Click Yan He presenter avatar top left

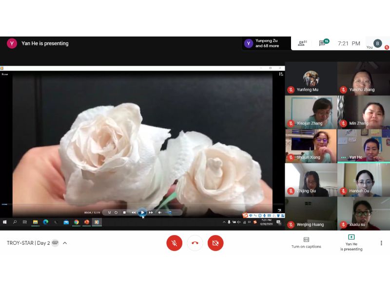(12, 43)
